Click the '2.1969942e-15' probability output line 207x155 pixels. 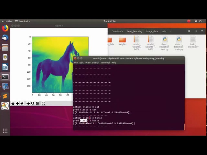coord(104,123)
